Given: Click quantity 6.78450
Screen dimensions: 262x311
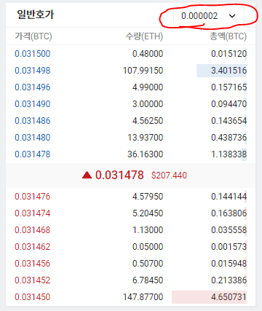Looking at the screenshot, I should [x=148, y=280].
